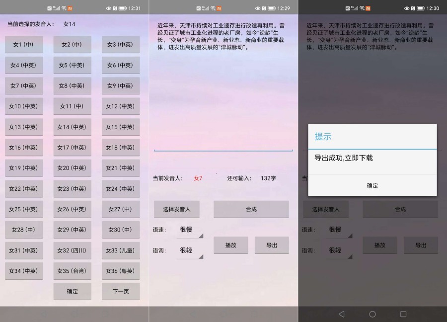Pick voice 女15 (中英)
This screenshot has height=322, width=447.
(121, 127)
